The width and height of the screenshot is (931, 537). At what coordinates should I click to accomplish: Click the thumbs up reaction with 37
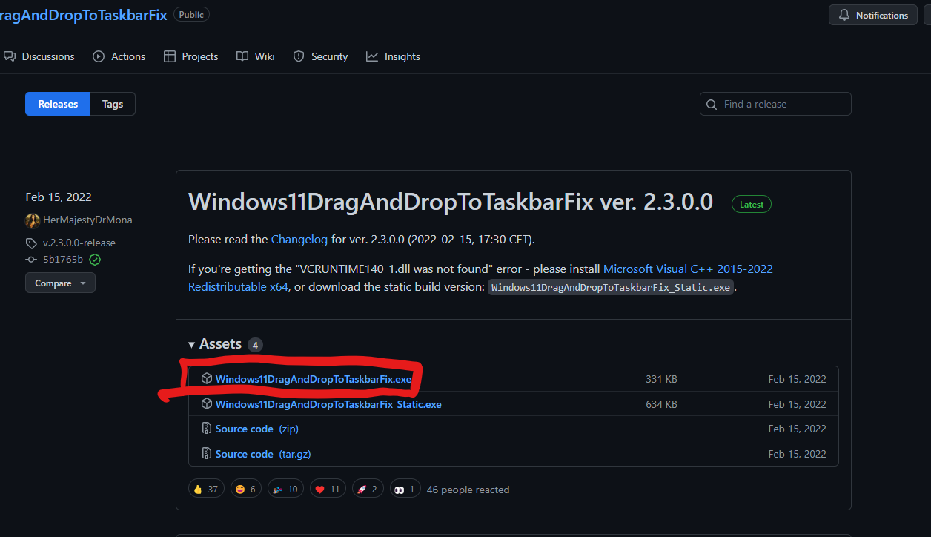pos(206,489)
